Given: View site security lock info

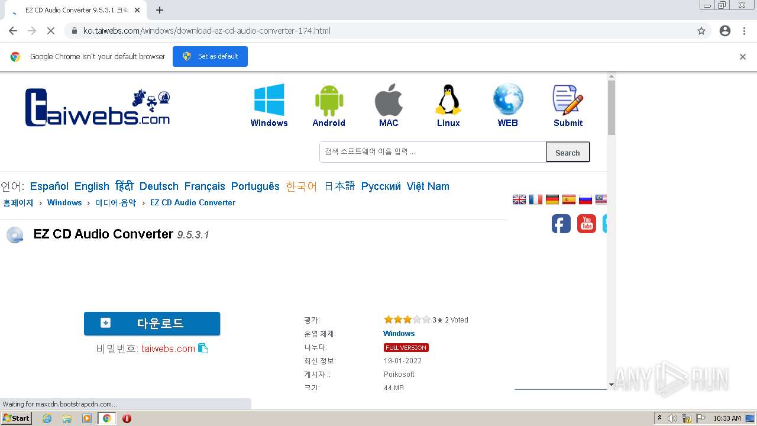Looking at the screenshot, I should coord(75,31).
